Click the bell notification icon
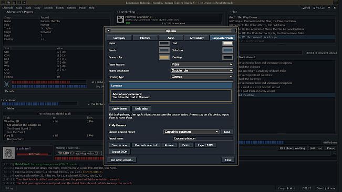This screenshot has height=192, width=342. (x=335, y=8)
